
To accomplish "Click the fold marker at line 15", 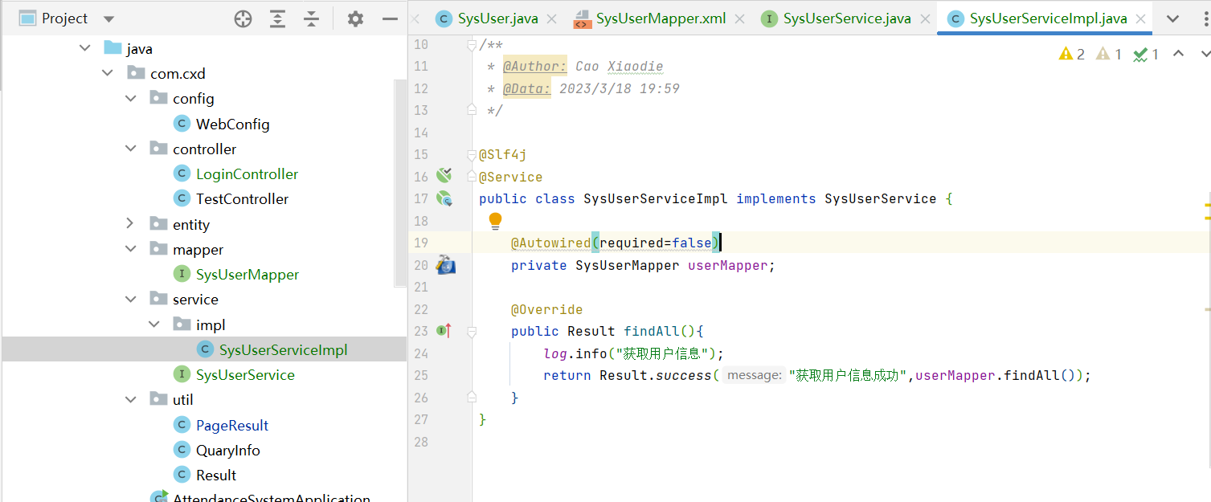I will click(473, 154).
